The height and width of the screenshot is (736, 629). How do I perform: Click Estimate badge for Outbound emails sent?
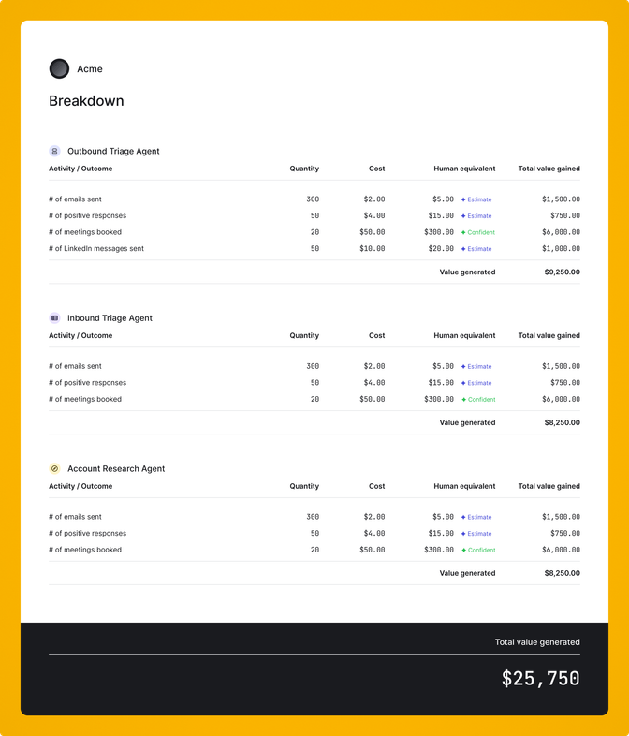coord(476,199)
